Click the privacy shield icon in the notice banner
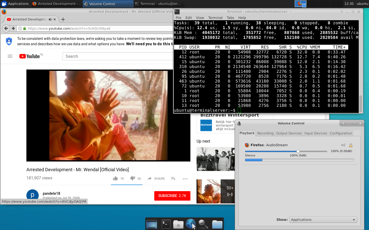This screenshot has height=230, width=369. (9, 41)
